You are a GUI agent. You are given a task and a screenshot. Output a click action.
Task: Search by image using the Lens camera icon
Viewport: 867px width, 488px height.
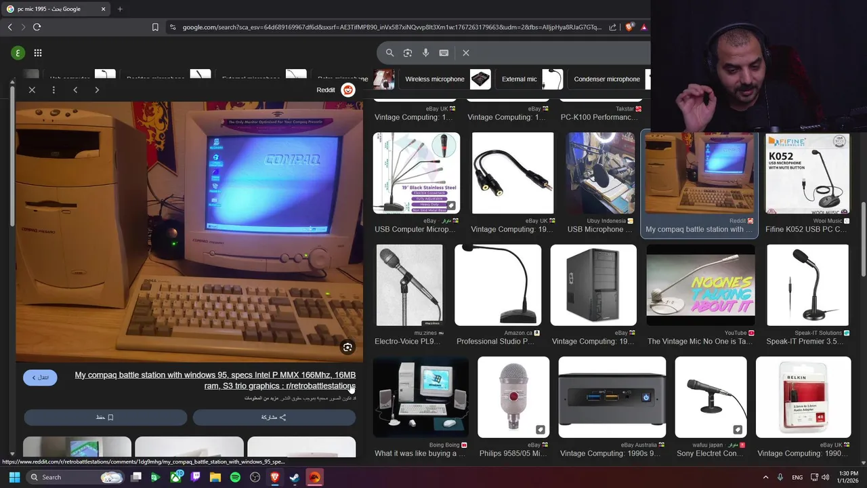[x=407, y=53]
